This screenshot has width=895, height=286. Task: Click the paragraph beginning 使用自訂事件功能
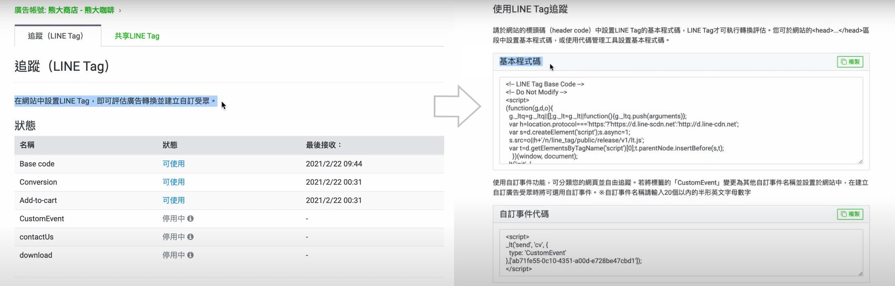[x=681, y=187]
